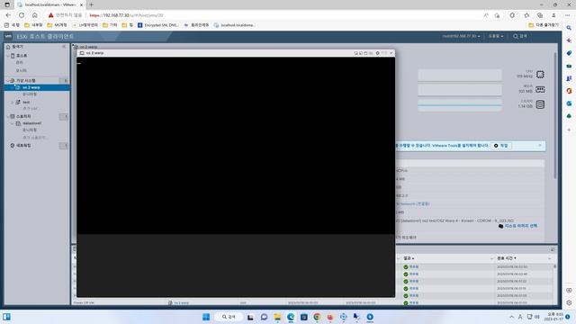The height and width of the screenshot is (324, 576).
Task: Close the os 2 warp console window
Action: click(391, 53)
